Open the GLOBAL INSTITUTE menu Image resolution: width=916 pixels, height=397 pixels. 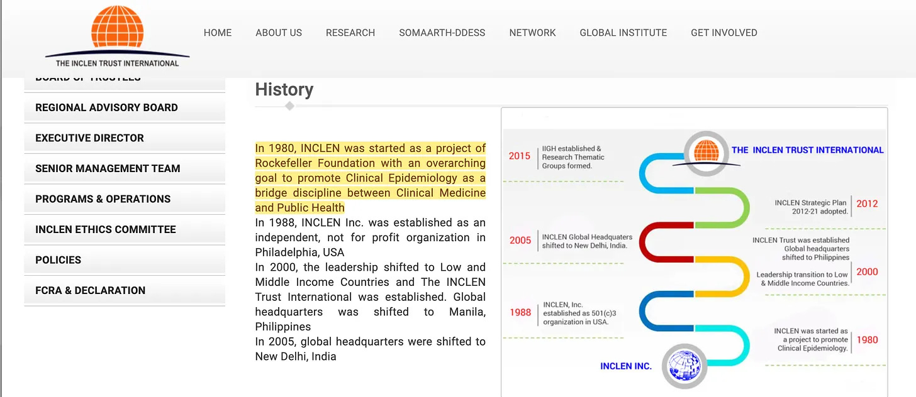click(x=623, y=33)
